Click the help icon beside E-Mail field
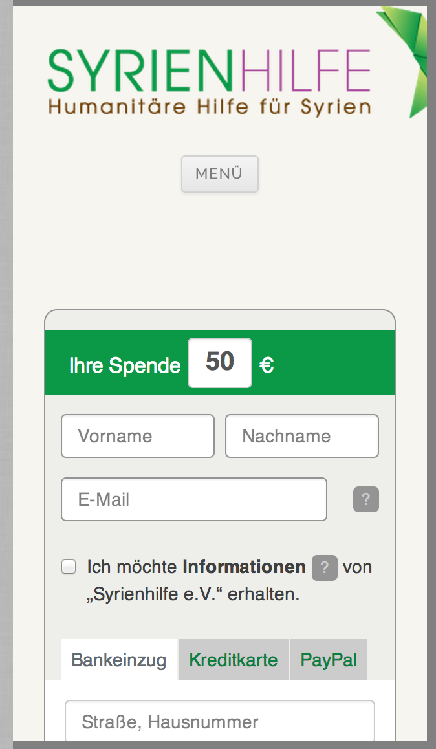436x749 pixels. (365, 499)
